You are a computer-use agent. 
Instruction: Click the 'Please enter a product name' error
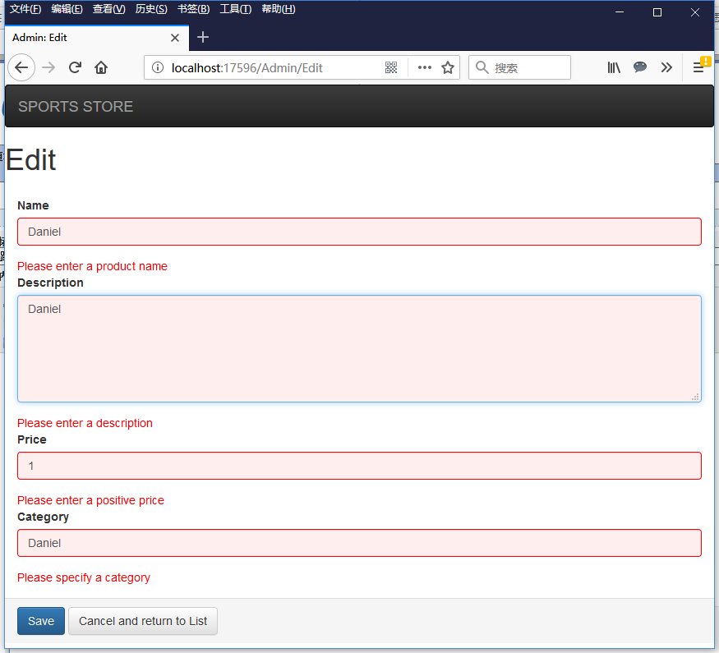(92, 266)
